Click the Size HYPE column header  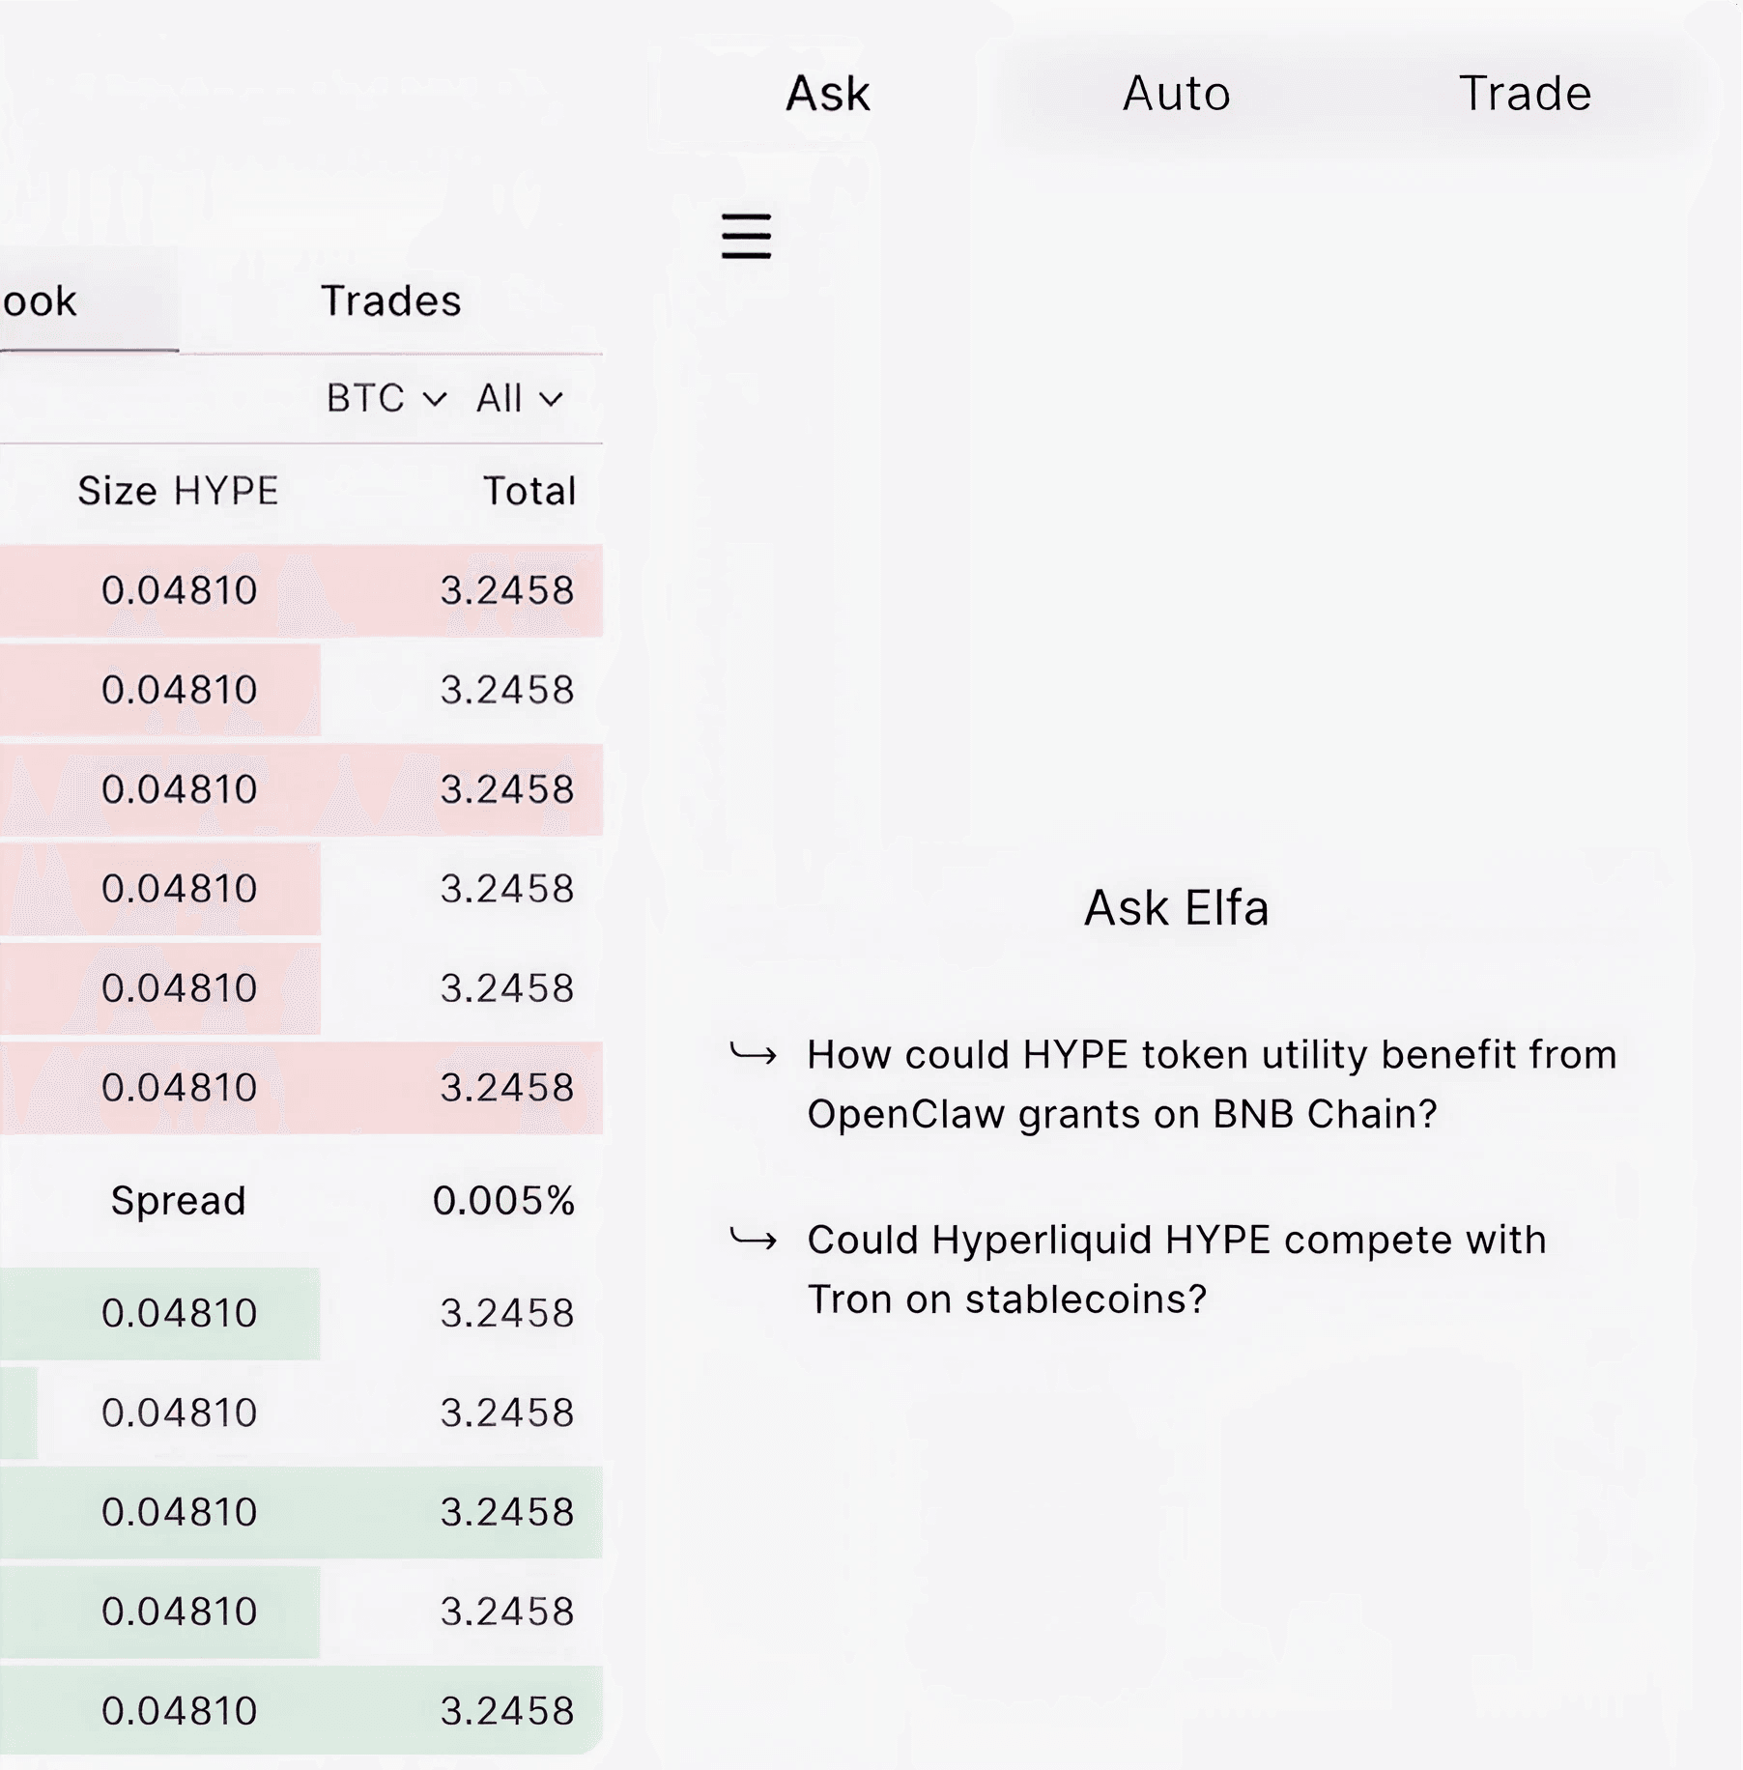pyautogui.click(x=177, y=491)
